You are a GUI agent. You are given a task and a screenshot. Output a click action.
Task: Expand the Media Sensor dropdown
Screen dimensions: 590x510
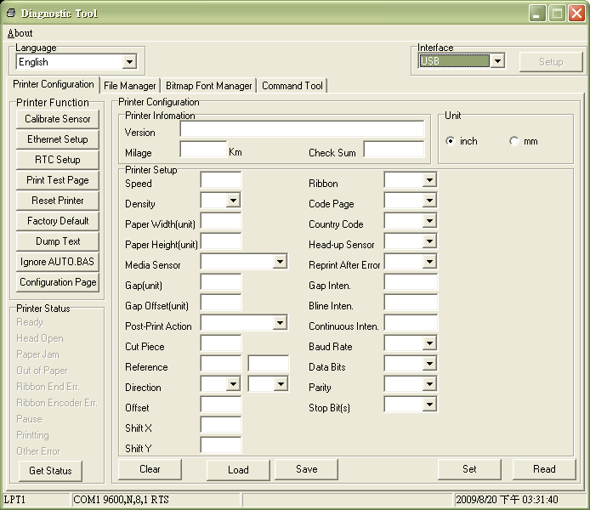tap(280, 262)
